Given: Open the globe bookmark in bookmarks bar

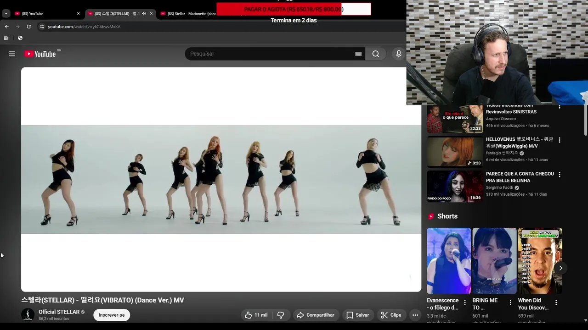Looking at the screenshot, I should pyautogui.click(x=20, y=38).
